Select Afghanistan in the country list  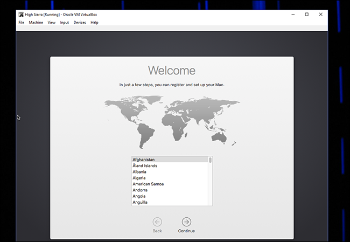[170, 160]
